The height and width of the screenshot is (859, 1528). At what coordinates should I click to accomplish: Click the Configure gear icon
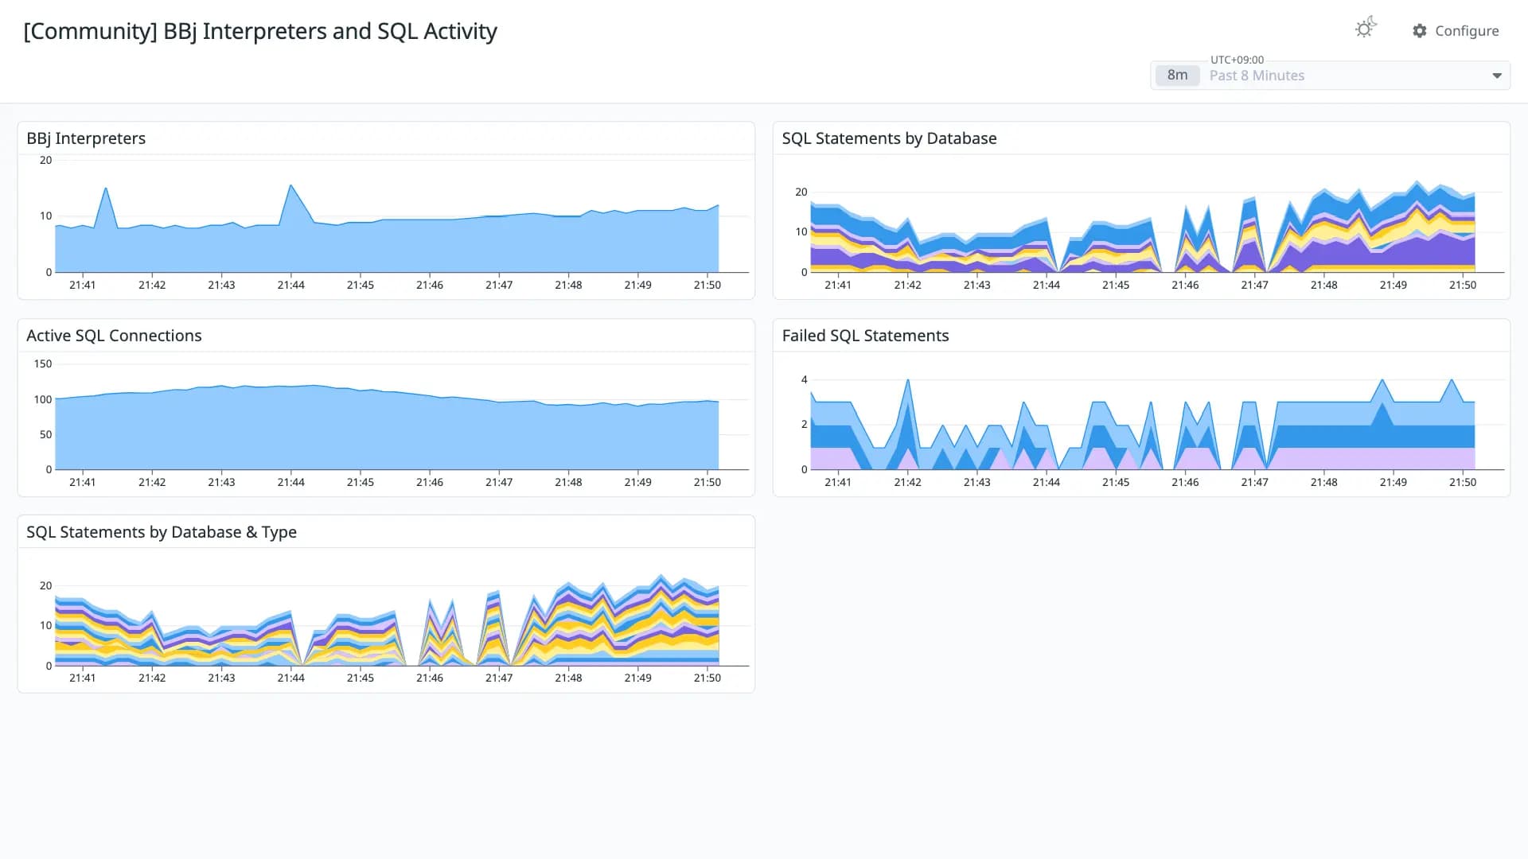click(x=1420, y=31)
